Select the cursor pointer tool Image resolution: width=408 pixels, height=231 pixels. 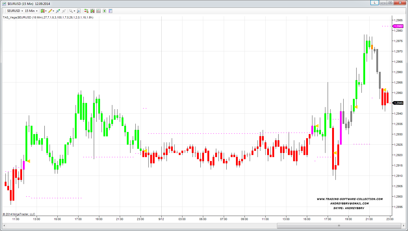[71, 11]
